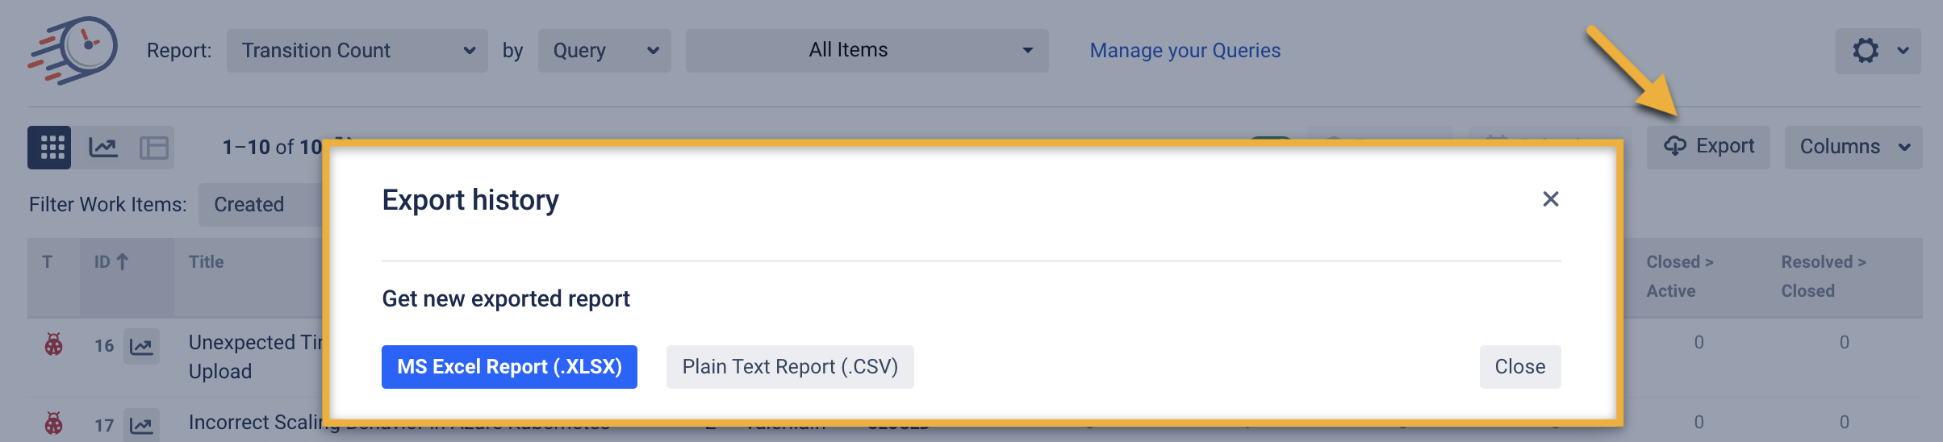
Task: Switch to the pivot table layout view
Action: point(153,148)
